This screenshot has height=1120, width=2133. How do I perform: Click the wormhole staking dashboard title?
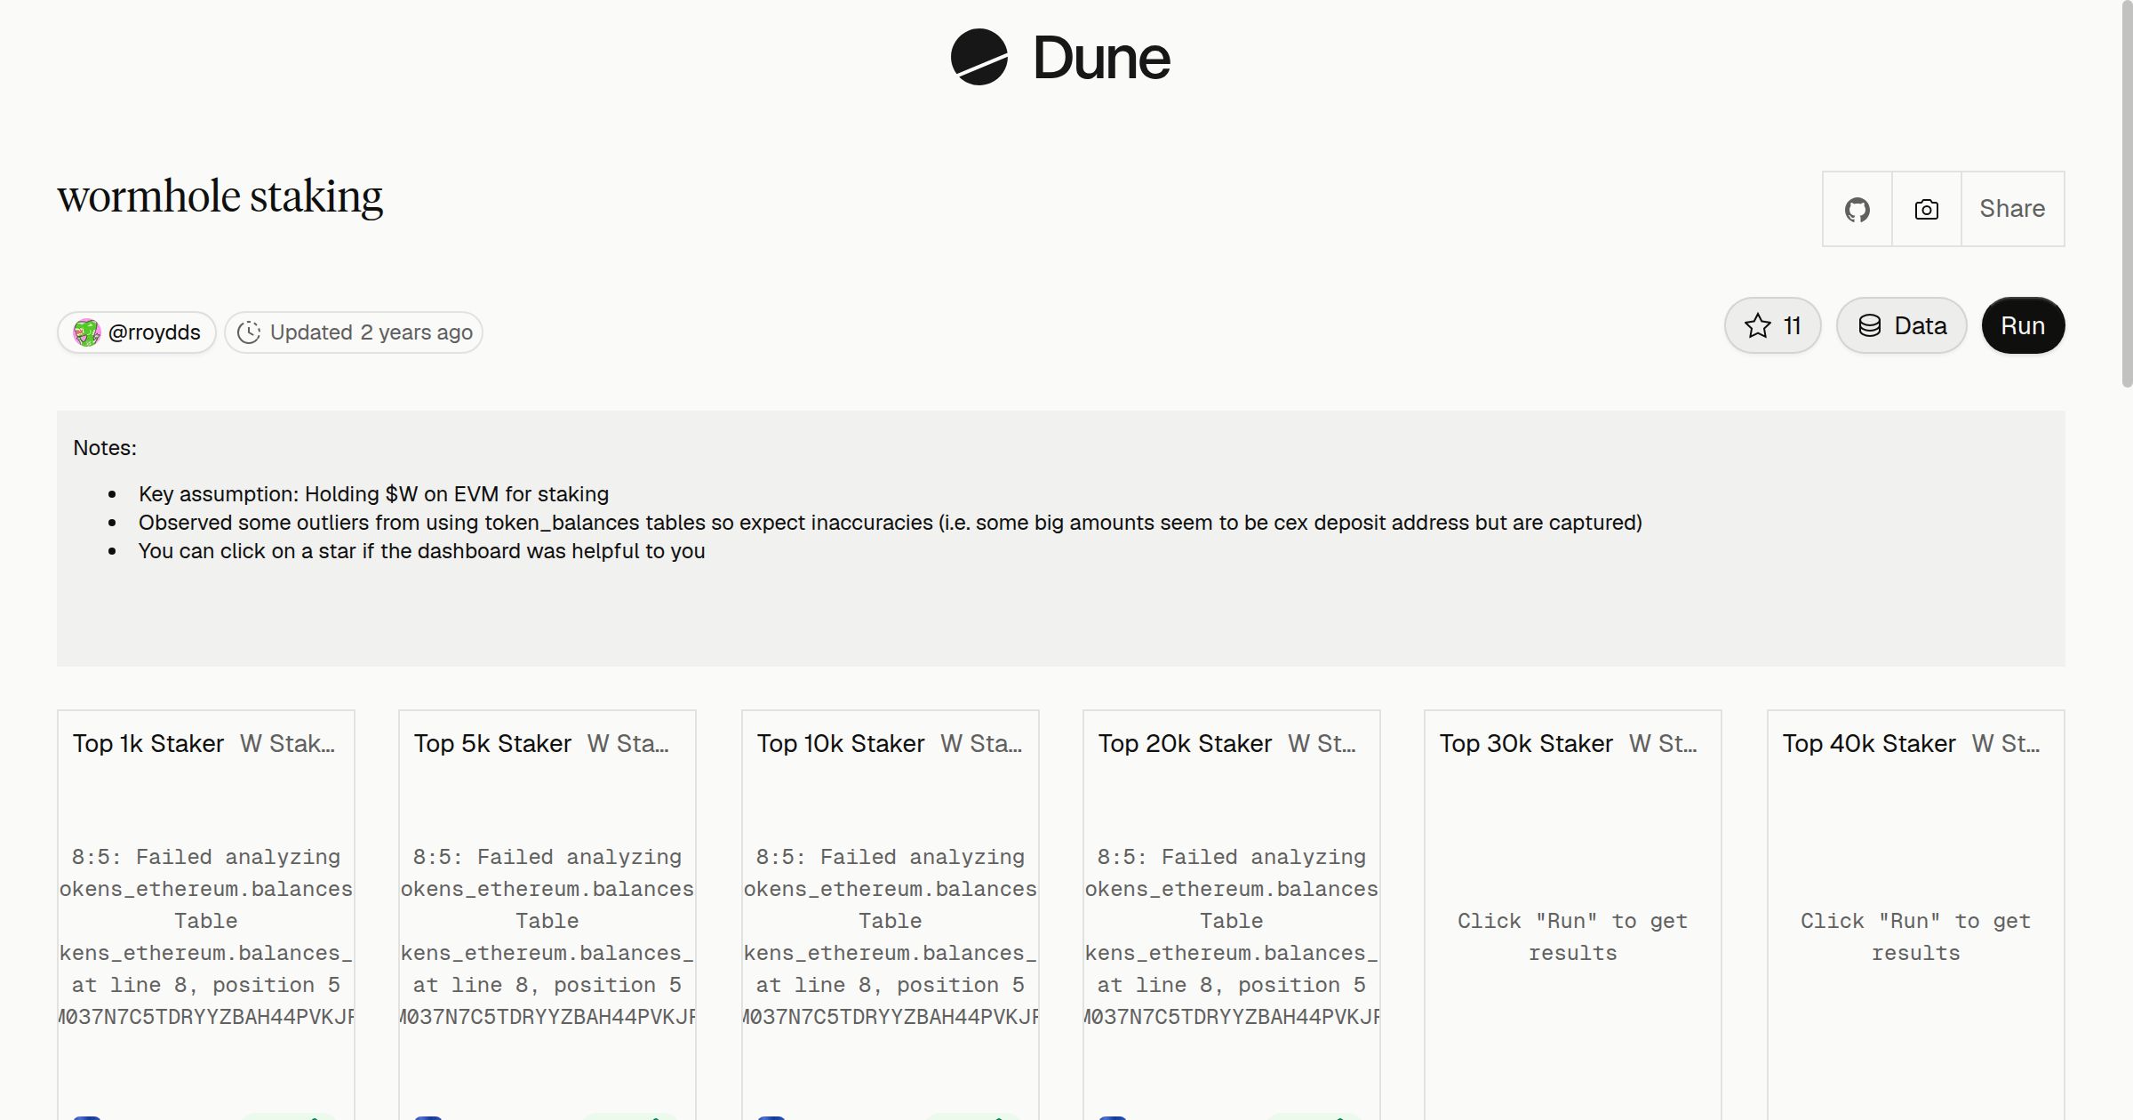(x=220, y=196)
